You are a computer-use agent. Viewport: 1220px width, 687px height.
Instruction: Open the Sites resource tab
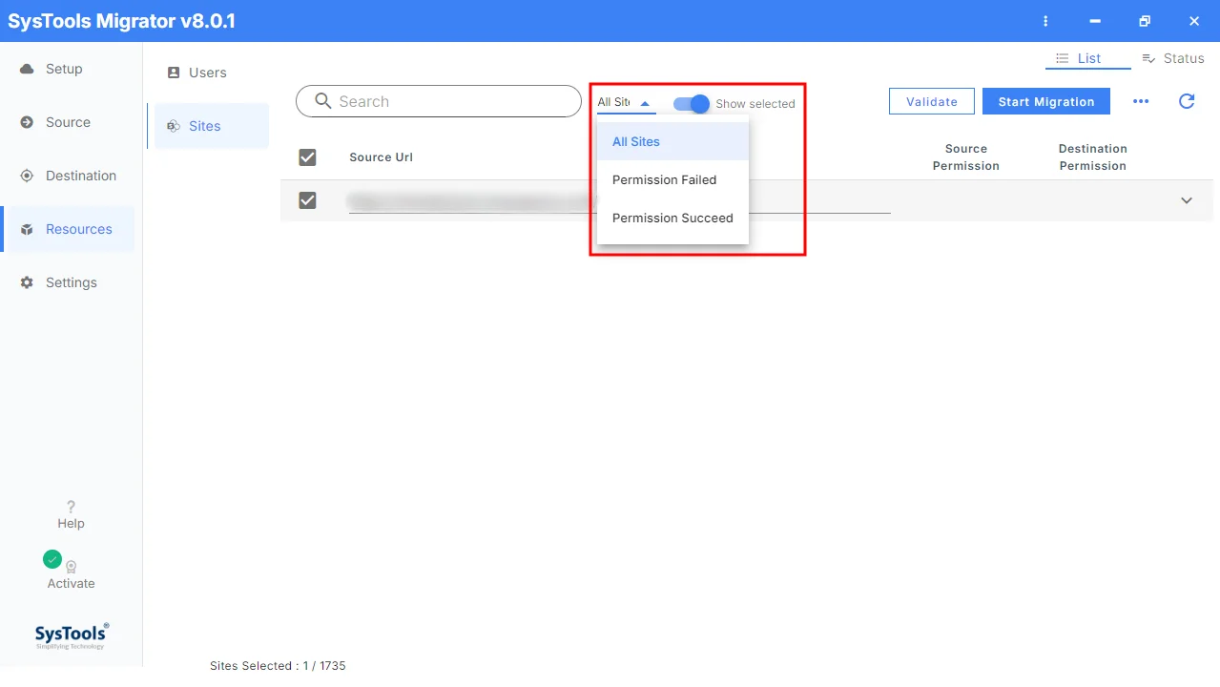[x=211, y=126]
